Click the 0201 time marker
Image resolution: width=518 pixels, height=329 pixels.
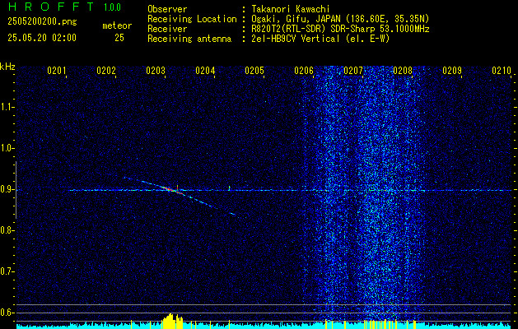point(57,71)
